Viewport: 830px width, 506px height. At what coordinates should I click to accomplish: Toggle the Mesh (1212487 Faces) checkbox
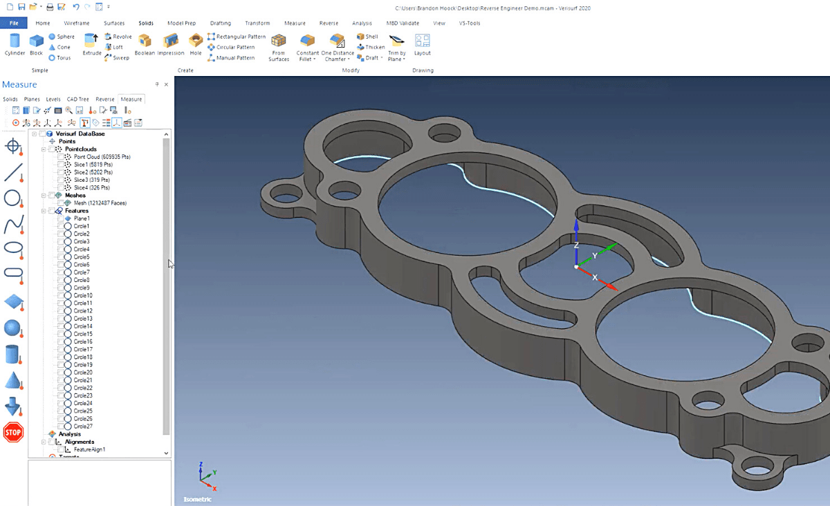point(61,203)
